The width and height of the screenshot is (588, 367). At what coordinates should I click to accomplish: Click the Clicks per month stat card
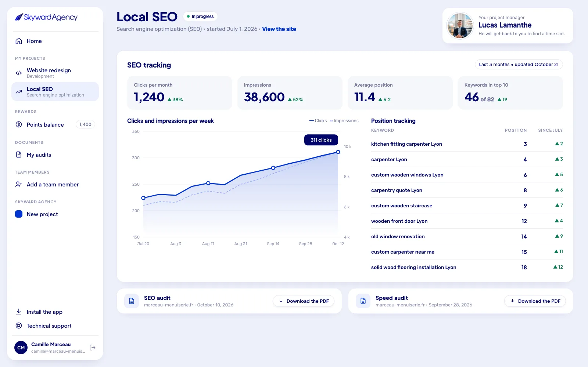[180, 92]
